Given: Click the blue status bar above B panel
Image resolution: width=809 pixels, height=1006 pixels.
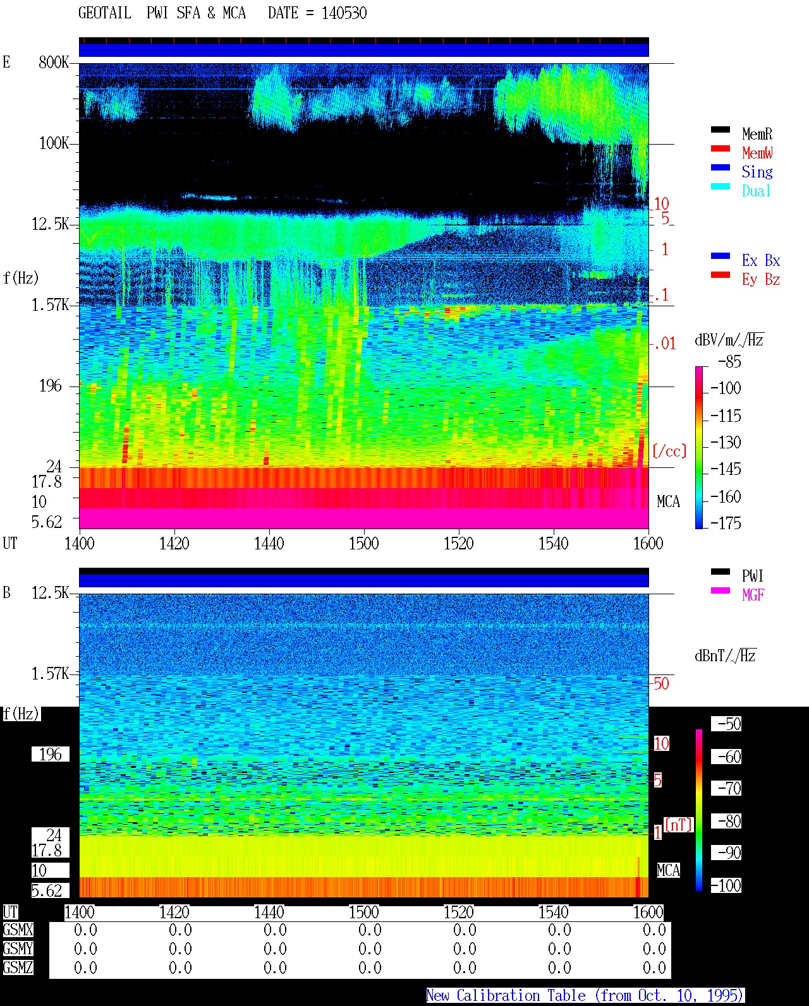Looking at the screenshot, I should pos(364,580).
